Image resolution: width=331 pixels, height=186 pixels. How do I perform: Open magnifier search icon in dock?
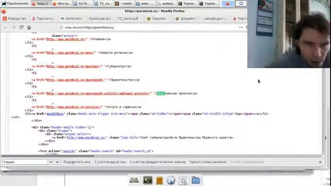coord(183,180)
